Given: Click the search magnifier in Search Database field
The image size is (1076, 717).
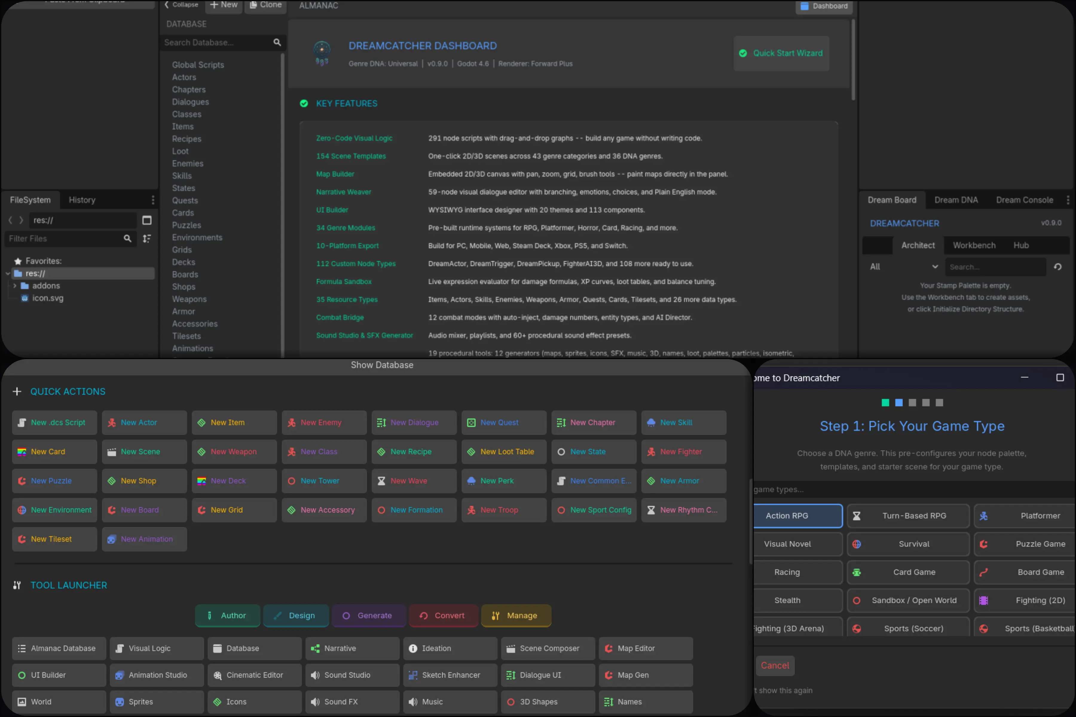Looking at the screenshot, I should pos(277,42).
